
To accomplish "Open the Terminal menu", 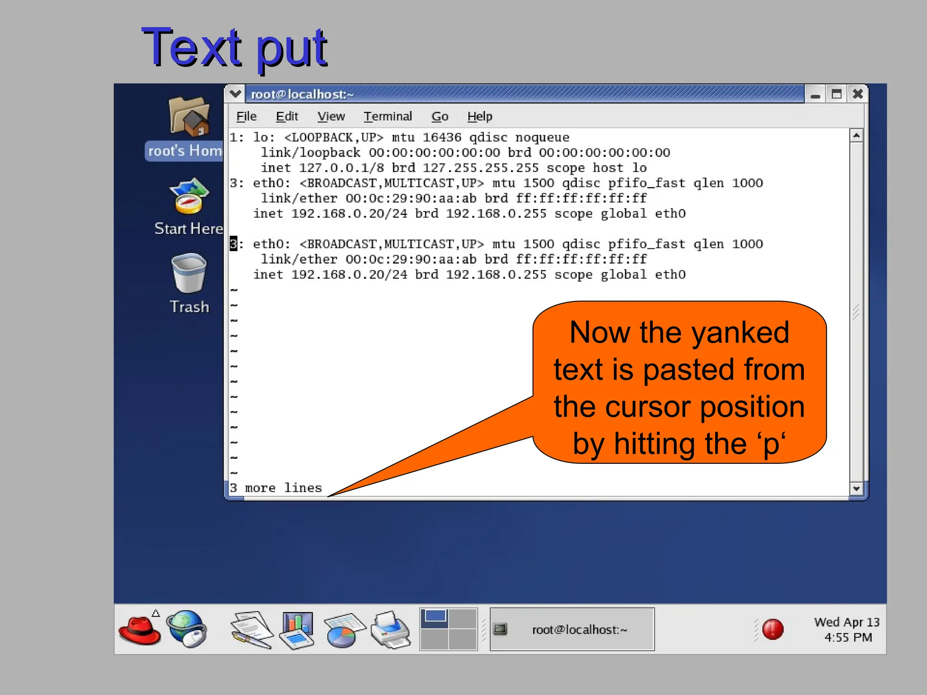I will (388, 116).
